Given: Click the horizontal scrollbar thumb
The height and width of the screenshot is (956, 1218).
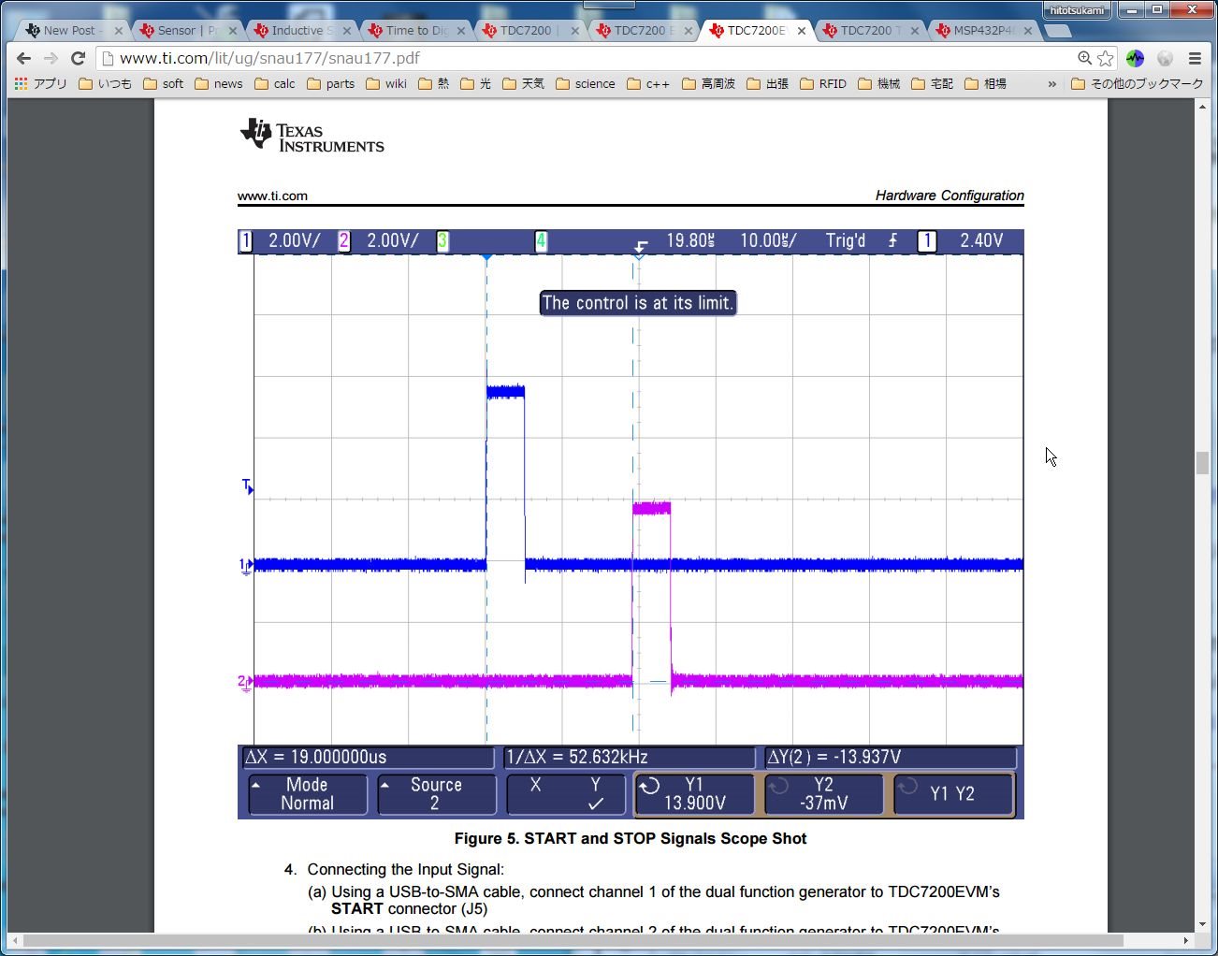Looking at the screenshot, I should tap(573, 940).
